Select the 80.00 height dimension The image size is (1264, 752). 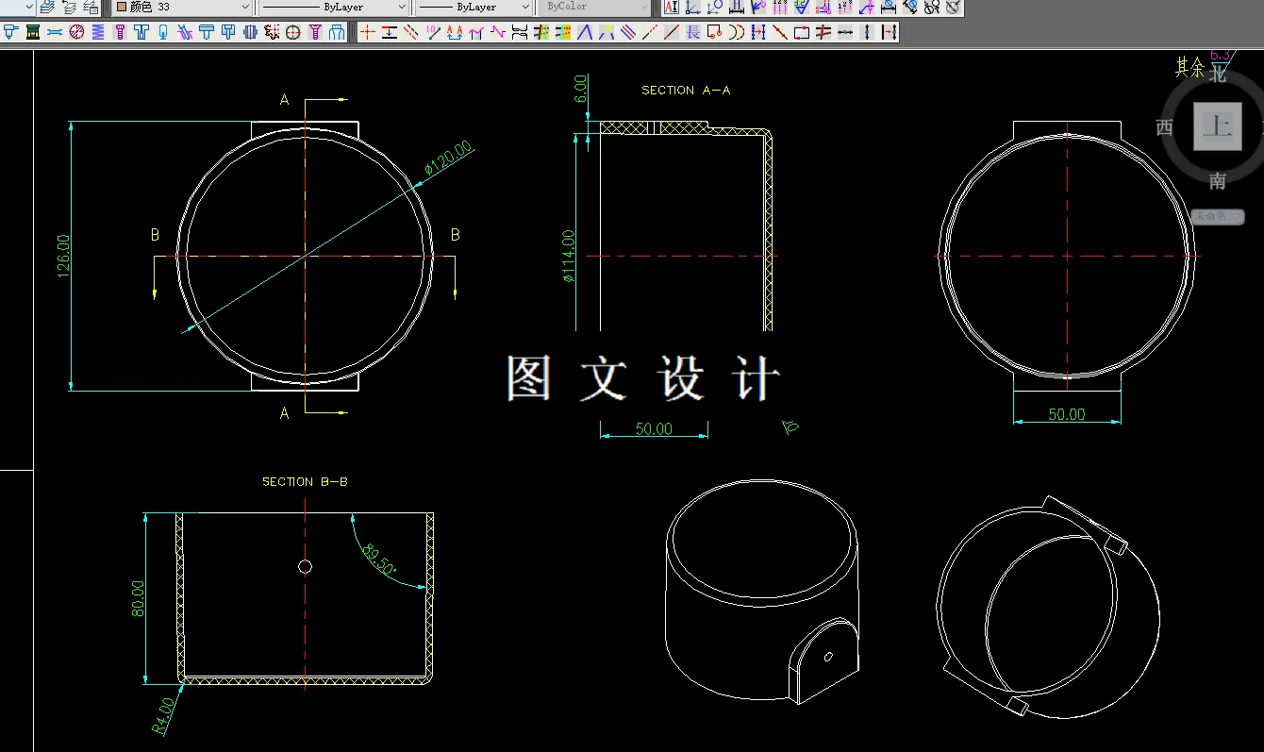tap(138, 598)
